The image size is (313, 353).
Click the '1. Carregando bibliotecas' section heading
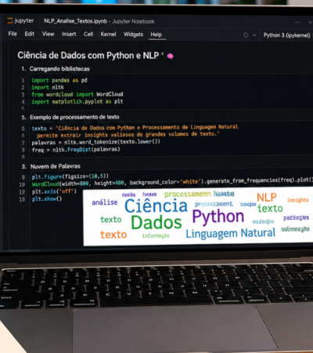pos(56,69)
